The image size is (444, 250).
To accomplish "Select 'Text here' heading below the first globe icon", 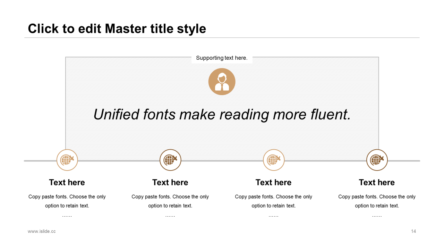I will point(67,182).
